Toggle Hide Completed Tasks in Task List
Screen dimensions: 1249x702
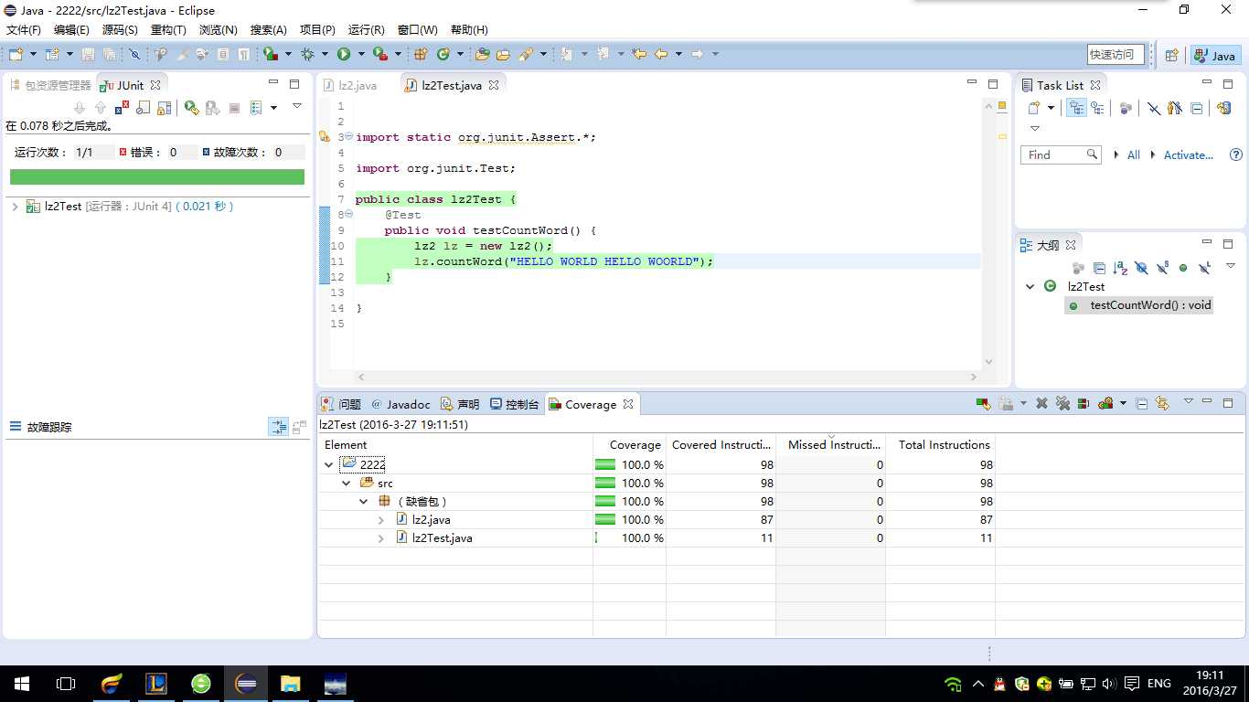point(1154,108)
